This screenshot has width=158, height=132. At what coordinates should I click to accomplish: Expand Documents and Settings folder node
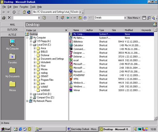(35, 59)
